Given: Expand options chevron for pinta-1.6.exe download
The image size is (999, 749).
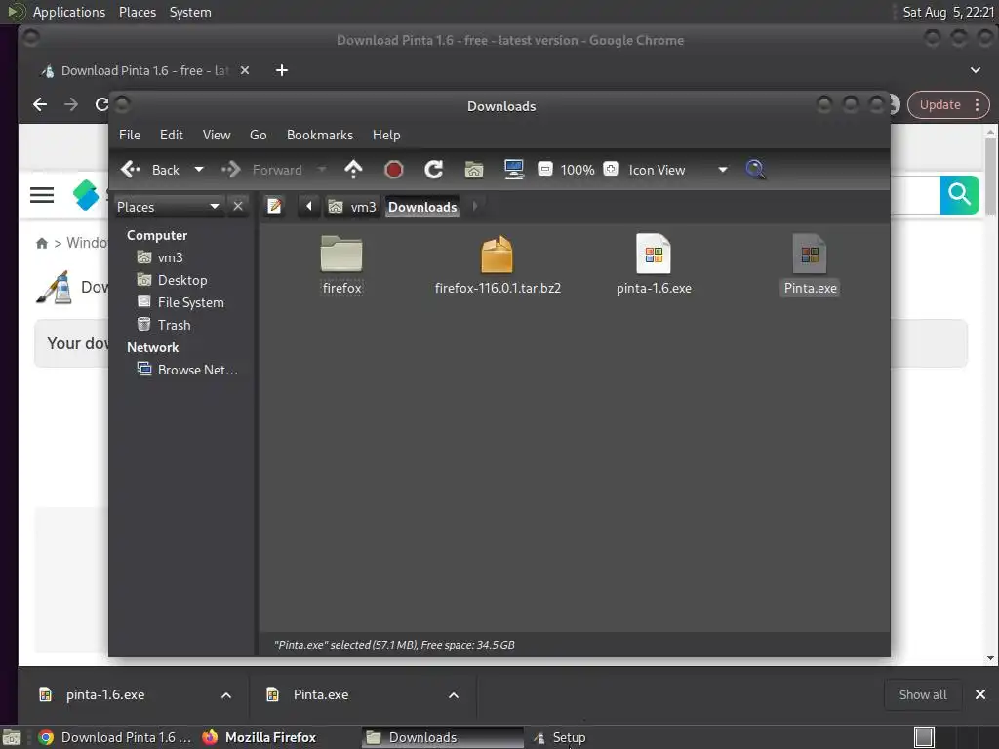Looking at the screenshot, I should point(226,695).
